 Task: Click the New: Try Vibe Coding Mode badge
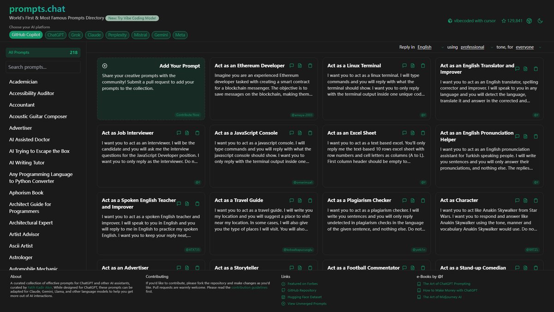tap(132, 18)
